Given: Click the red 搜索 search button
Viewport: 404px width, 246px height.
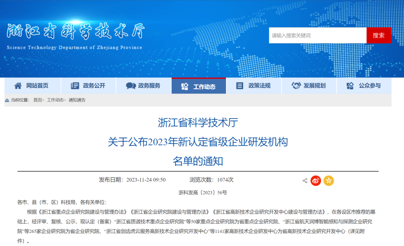Looking at the screenshot, I should point(379,35).
